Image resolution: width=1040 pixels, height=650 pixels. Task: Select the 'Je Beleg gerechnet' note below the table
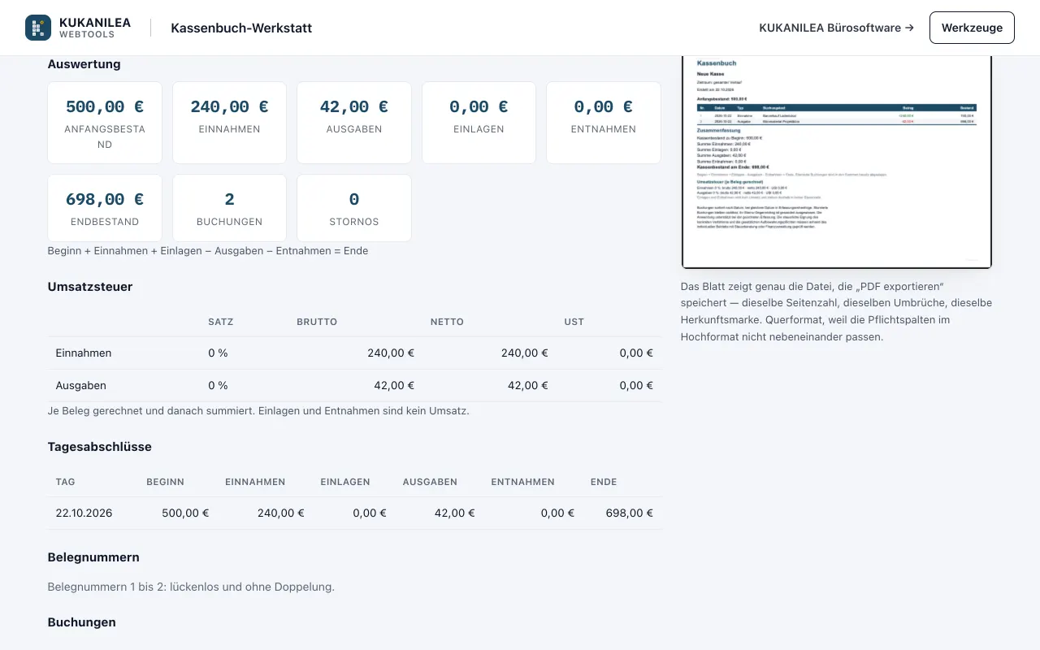(258, 411)
